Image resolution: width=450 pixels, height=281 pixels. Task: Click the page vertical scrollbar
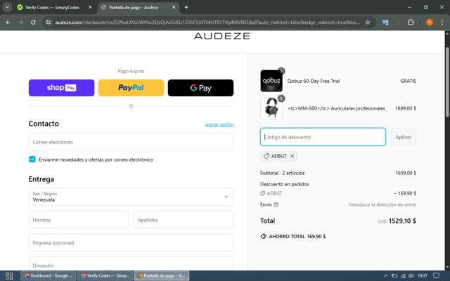click(x=447, y=81)
